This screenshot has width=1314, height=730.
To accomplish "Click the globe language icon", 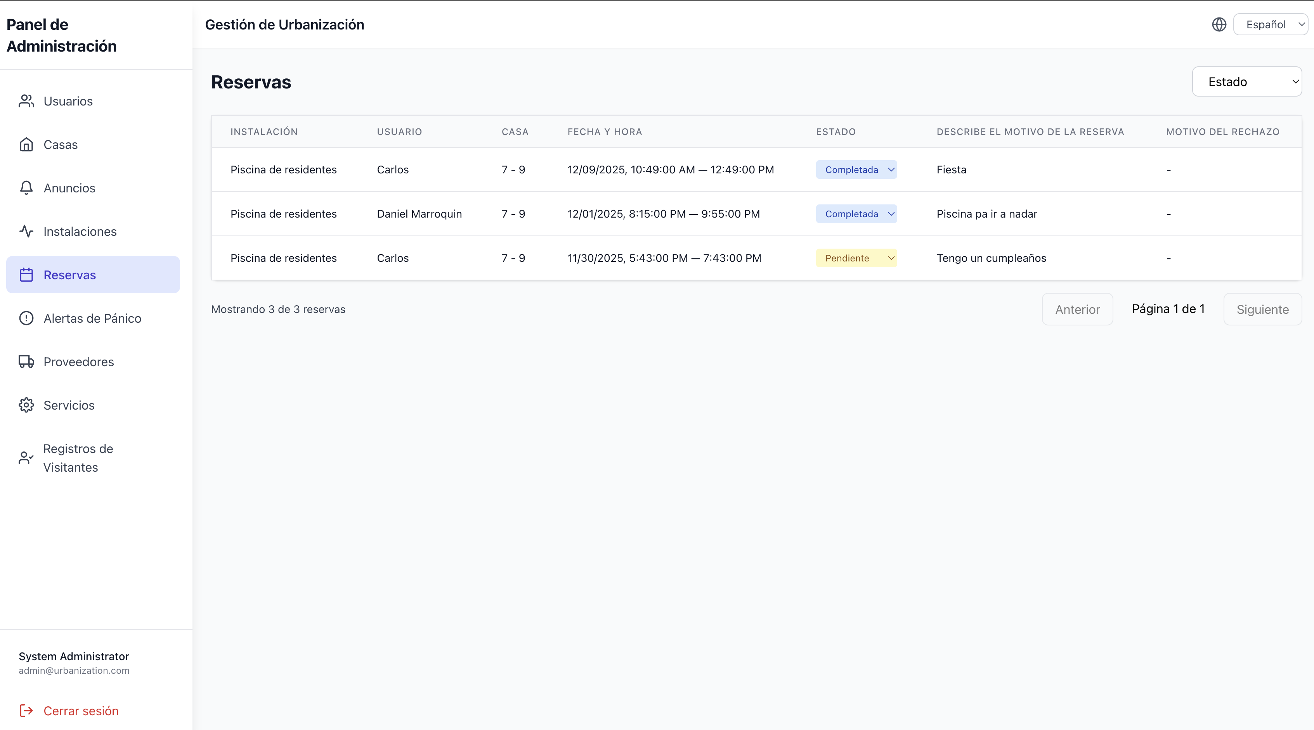I will coord(1219,24).
